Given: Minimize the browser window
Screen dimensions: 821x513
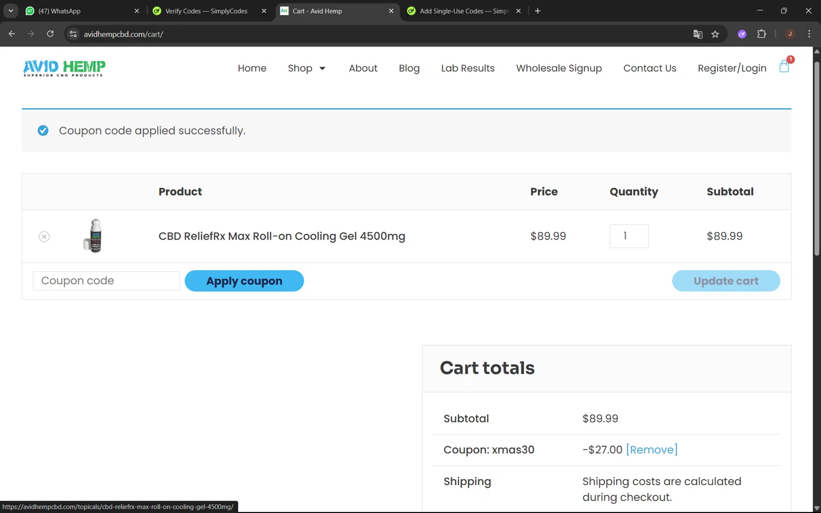Looking at the screenshot, I should pos(760,11).
